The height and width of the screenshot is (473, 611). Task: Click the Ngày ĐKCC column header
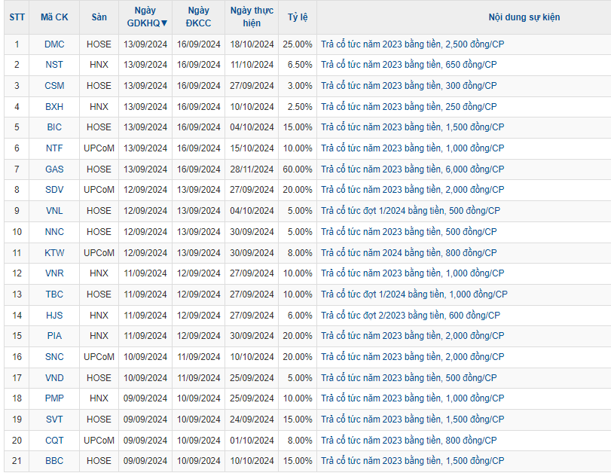[x=198, y=17]
